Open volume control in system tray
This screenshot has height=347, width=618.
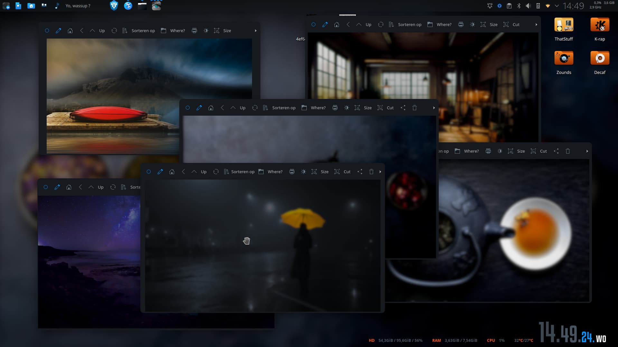pyautogui.click(x=528, y=6)
